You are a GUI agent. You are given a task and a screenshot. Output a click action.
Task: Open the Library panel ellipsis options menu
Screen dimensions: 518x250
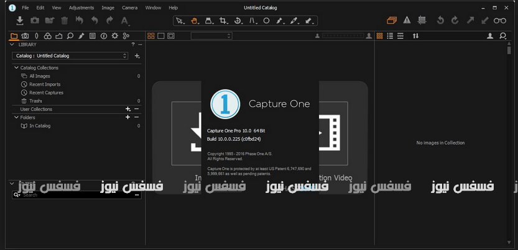click(x=141, y=45)
